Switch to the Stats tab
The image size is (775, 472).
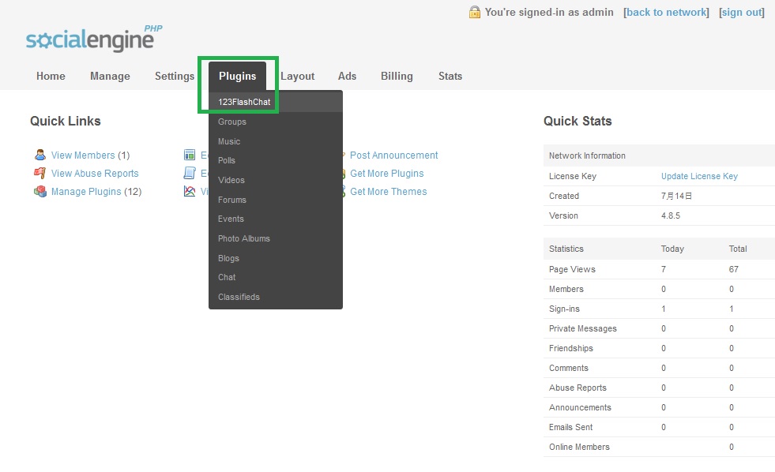coord(450,76)
